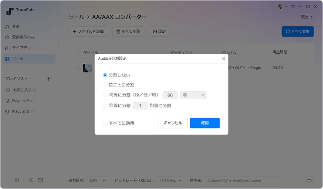Click the ファイルを追加 button
Screen dimensions: 323x189
coord(88,31)
